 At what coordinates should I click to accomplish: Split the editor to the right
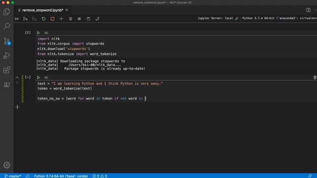[x=308, y=10]
